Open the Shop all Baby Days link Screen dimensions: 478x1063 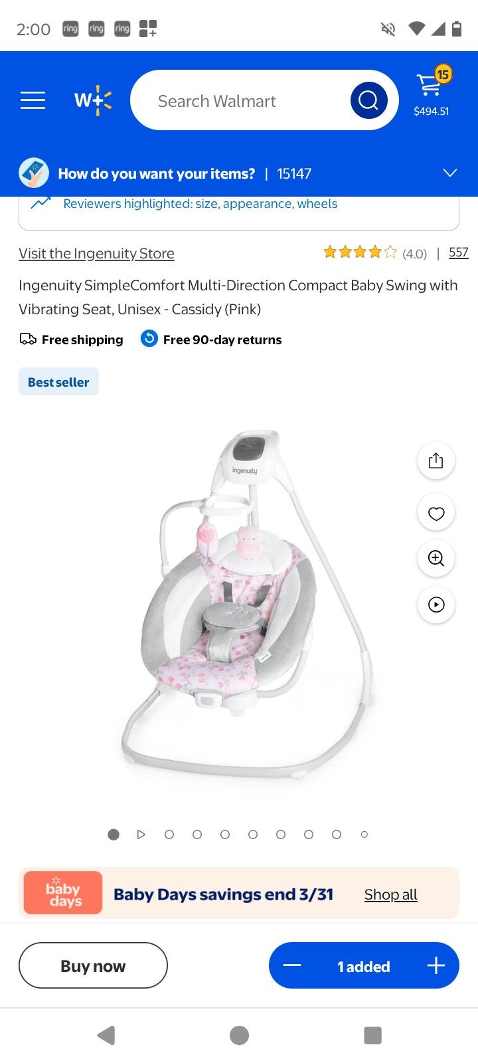point(390,894)
